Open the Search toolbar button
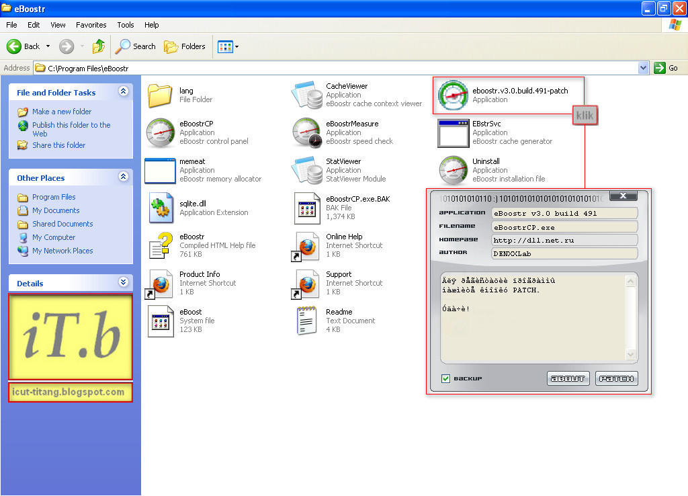This screenshot has width=688, height=496. (136, 46)
